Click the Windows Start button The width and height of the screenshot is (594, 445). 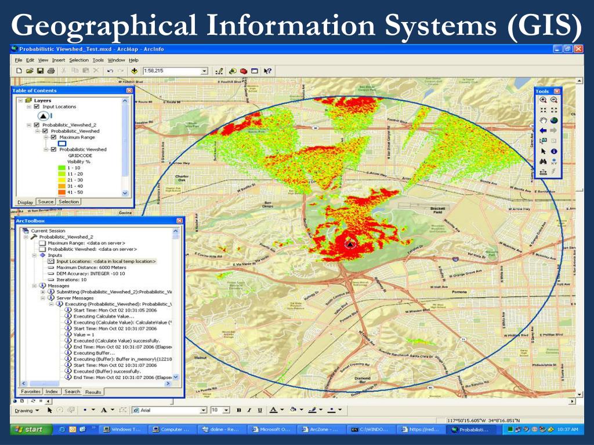point(31,429)
